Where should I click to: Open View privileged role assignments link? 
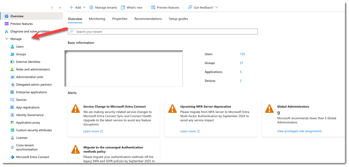coord(299,131)
